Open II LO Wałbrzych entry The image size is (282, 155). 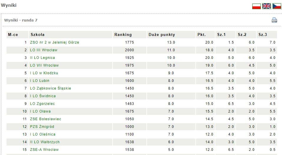click(45, 142)
